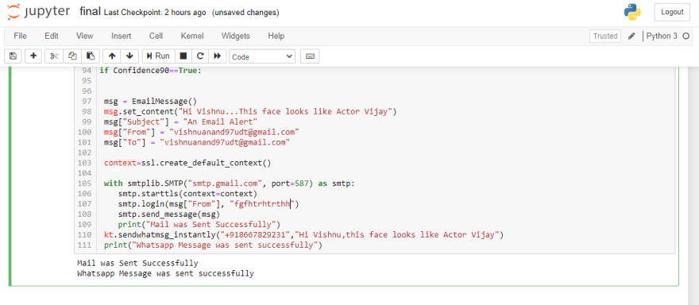Move selected cell up arrow
This screenshot has height=305, width=699.
tap(112, 56)
